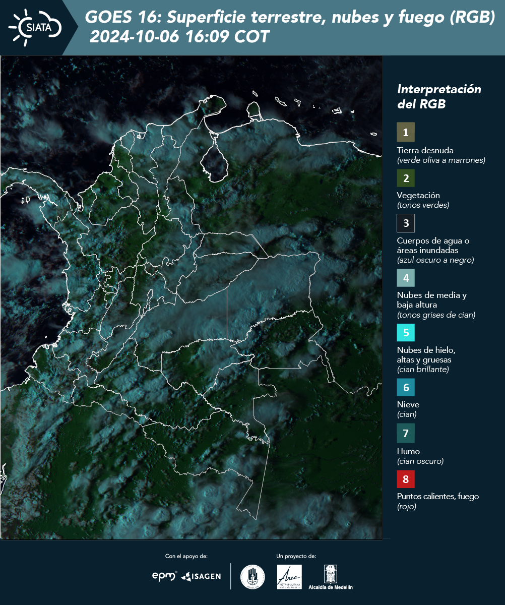Click the GOES 16 title text
The height and width of the screenshot is (605, 505).
tap(290, 18)
